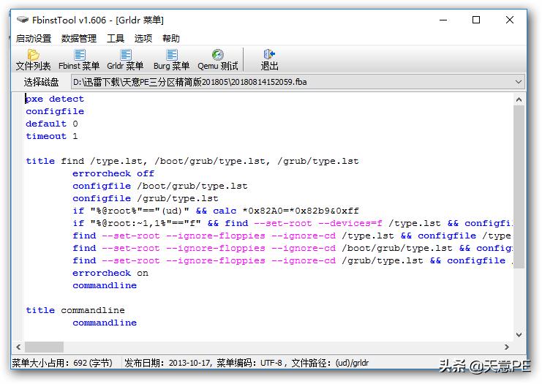Open the 文件列表 file list view
Image resolution: width=542 pixels, height=384 pixels.
33,60
